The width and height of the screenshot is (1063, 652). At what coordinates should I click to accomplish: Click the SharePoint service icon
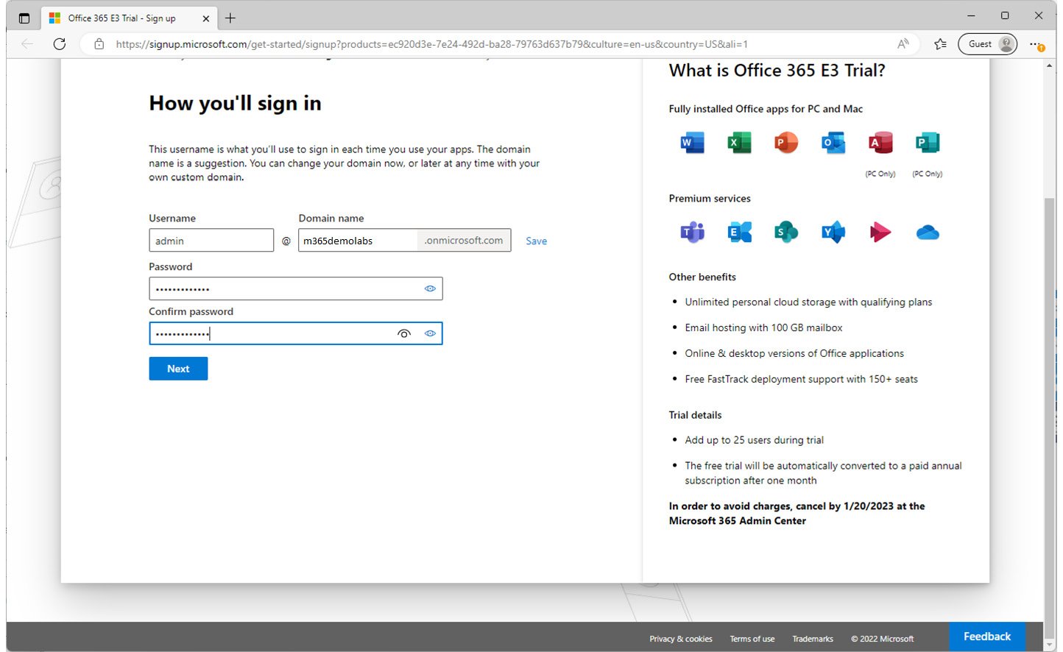786,233
